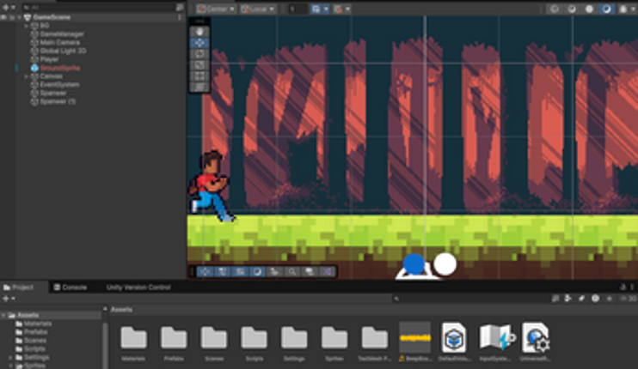Toggle hidden packages visibility icon
The image size is (638, 369).
click(628, 299)
